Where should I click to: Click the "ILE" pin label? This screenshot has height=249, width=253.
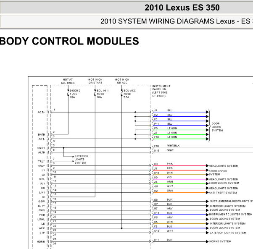[42, 224]
